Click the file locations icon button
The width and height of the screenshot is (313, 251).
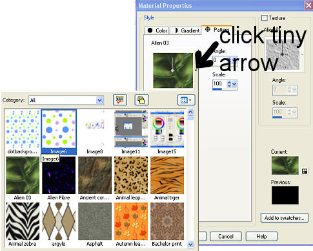pyautogui.click(x=141, y=100)
